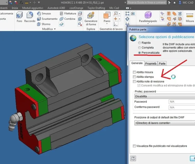This screenshot has width=195, height=164.
Task: Click the star favorites icon in title bar
Action: [x=175, y=3]
